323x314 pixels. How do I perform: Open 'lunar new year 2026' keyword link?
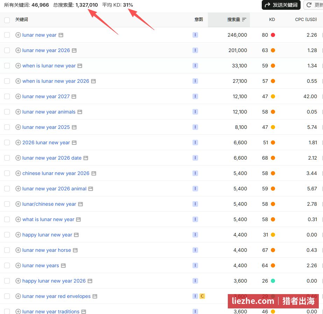[x=46, y=50]
